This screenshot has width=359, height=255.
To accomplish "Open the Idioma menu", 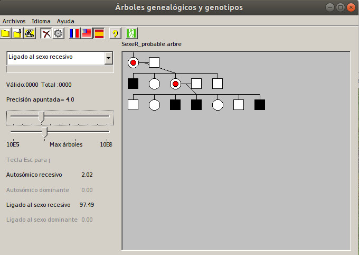I will tap(41, 21).
